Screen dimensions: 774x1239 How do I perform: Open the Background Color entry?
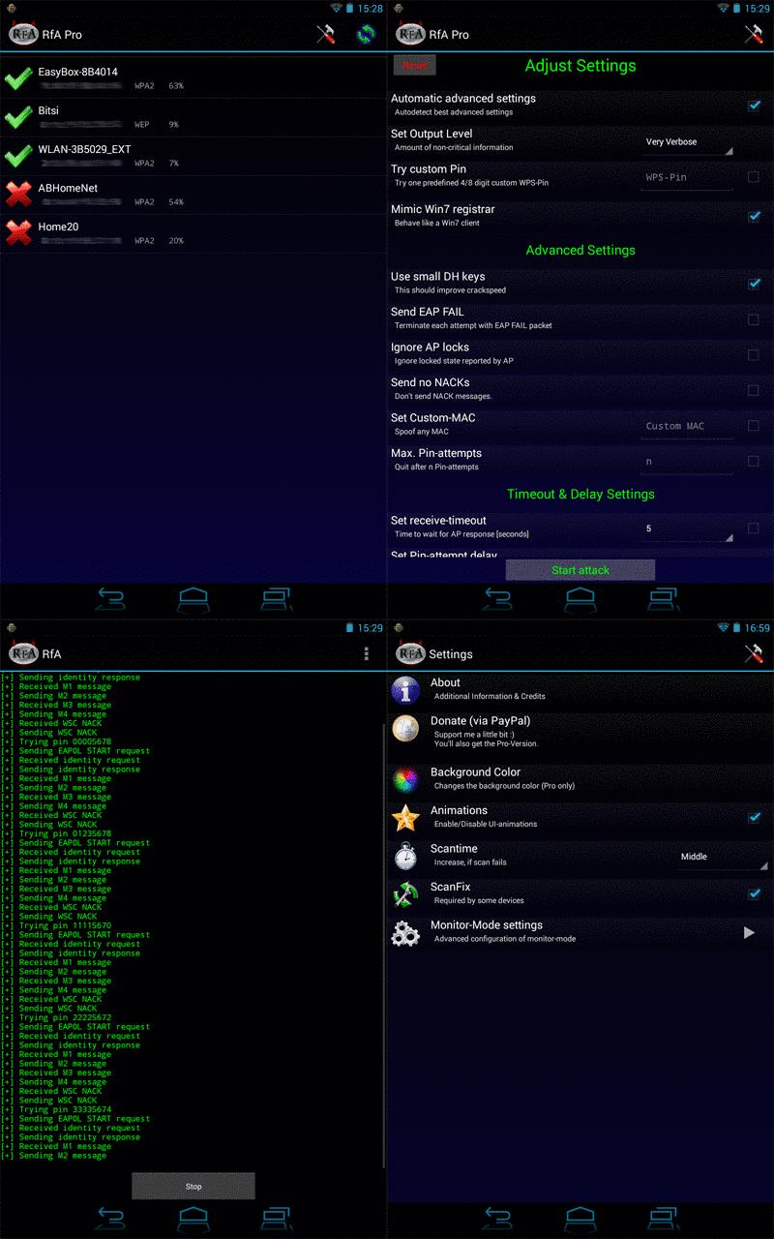click(x=580, y=779)
